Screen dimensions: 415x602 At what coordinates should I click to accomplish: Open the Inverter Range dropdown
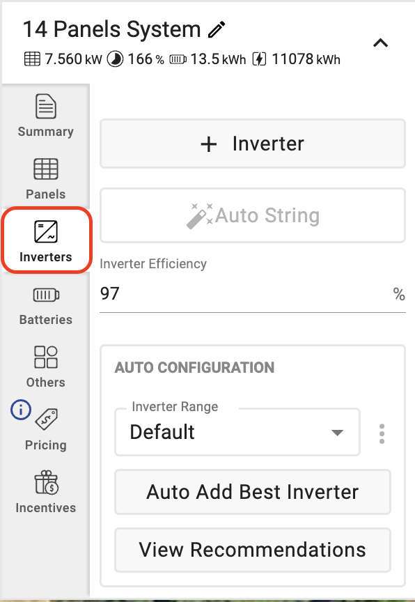(237, 432)
